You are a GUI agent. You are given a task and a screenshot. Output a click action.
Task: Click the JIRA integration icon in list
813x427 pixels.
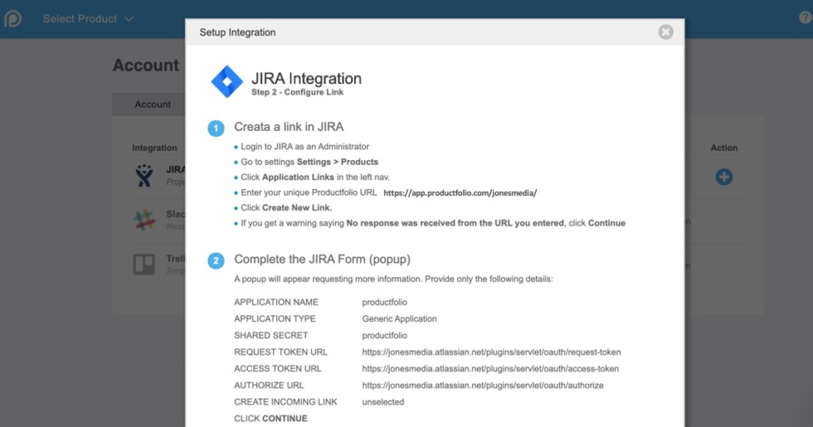pos(144,175)
